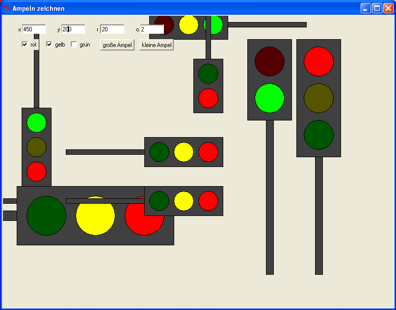Click the red lamp of the small vertical Ampel near the top
Screen dimensions: 396x310
click(x=208, y=98)
